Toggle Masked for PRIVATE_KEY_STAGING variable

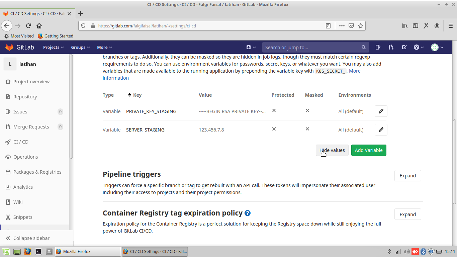click(307, 110)
